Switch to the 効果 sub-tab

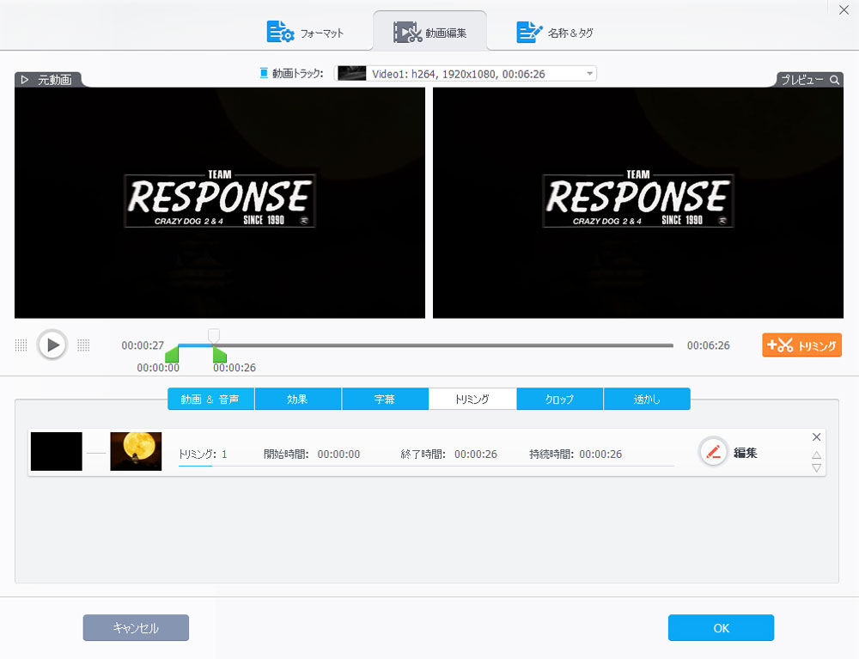(297, 399)
